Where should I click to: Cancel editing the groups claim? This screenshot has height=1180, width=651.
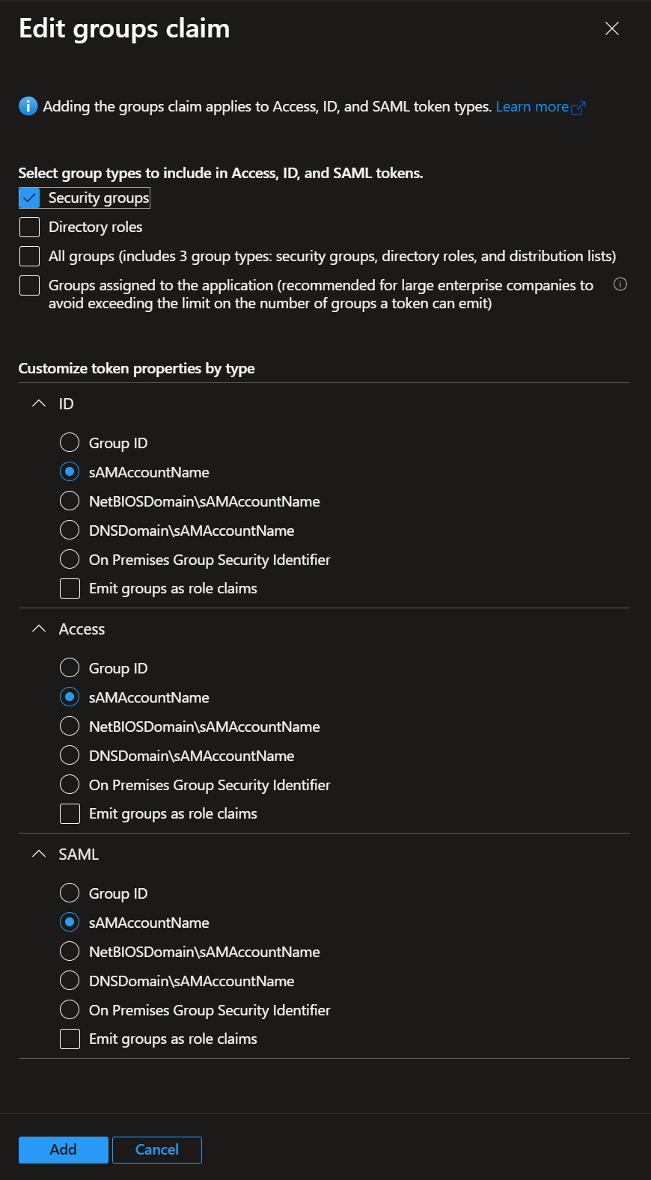(x=156, y=1150)
